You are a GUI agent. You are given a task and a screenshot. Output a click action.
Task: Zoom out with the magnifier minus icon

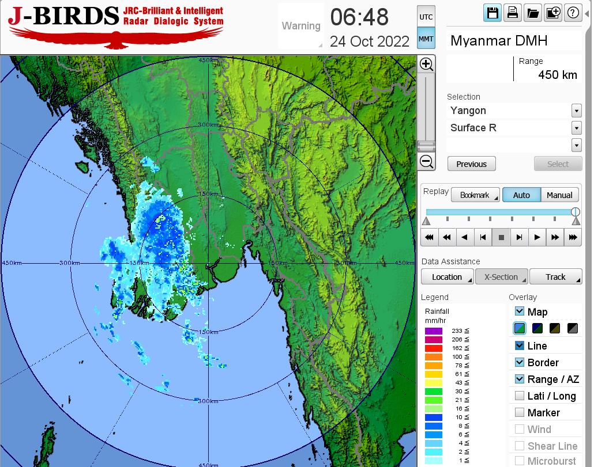[x=426, y=161]
